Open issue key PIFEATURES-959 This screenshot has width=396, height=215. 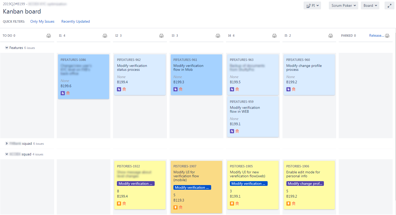click(x=242, y=102)
